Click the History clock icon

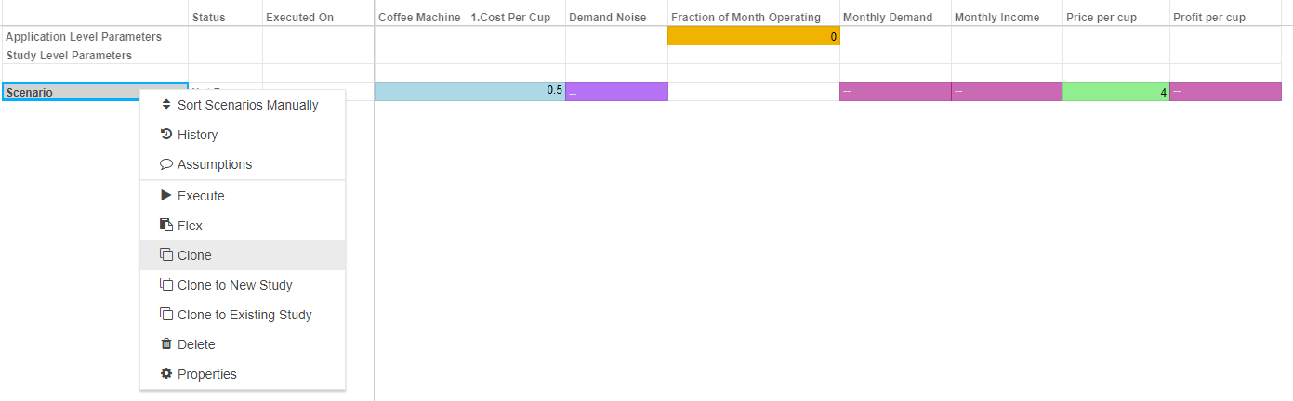point(166,135)
